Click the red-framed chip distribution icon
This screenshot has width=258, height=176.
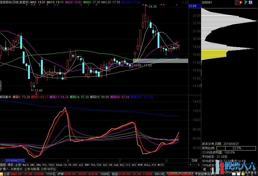point(237,3)
